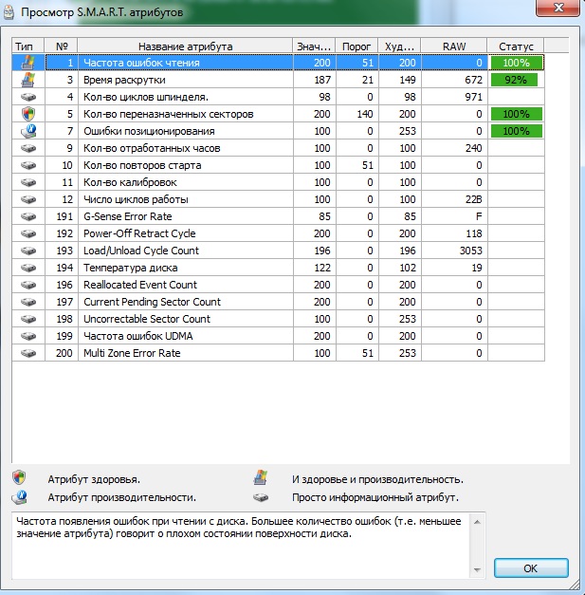This screenshot has width=585, height=595.
Task: Select the Load/Unload Cycle Count row
Action: (x=279, y=251)
